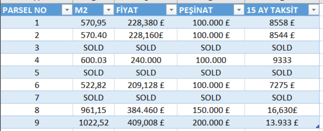Image resolution: width=323 pixels, height=131 pixels.
Task: Click table resize handle at bottom-right corner
Action: pos(318,127)
